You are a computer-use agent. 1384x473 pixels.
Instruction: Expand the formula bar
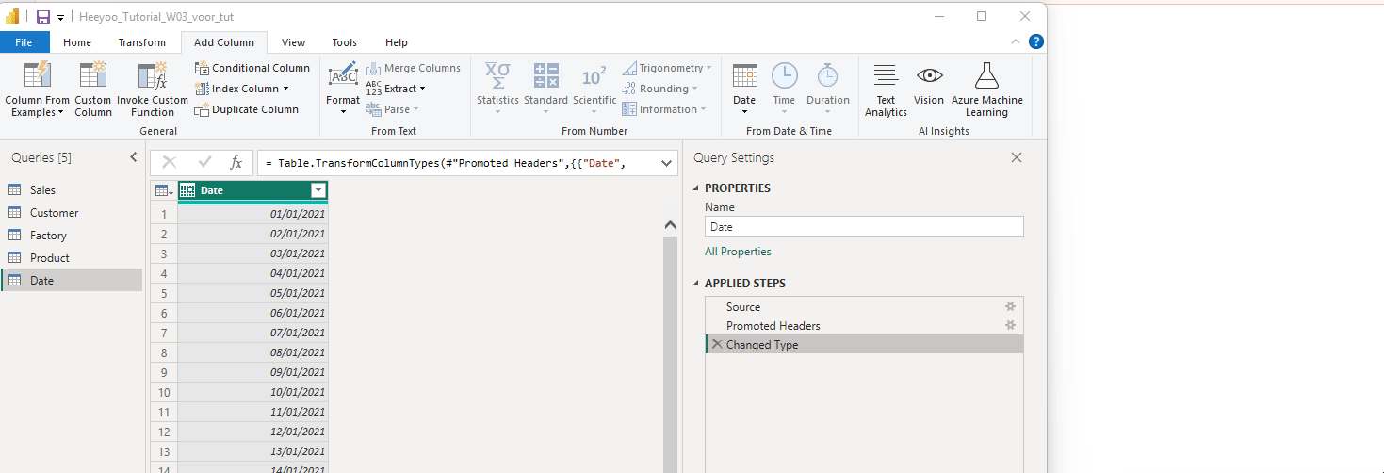pos(666,163)
